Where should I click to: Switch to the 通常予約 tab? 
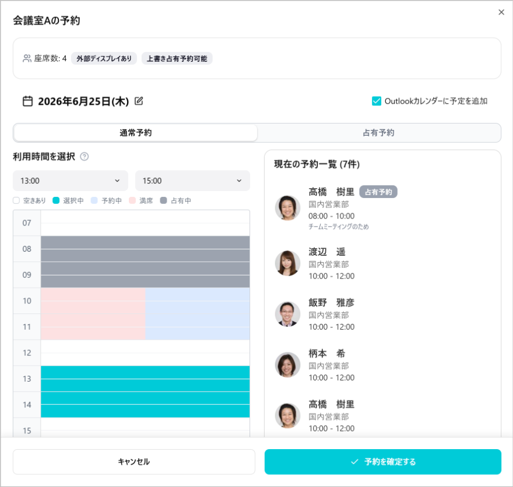[x=136, y=133]
